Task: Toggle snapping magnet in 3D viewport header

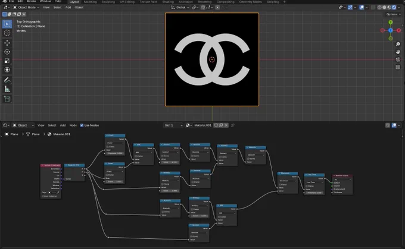Action: (203, 8)
